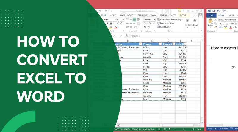This screenshot has height=132, width=238.
Task: Click Excel Redo arrow
Action: point(106,11)
